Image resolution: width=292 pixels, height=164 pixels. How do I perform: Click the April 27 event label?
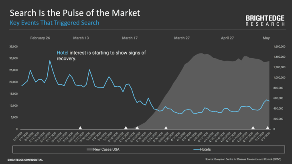click(227, 38)
